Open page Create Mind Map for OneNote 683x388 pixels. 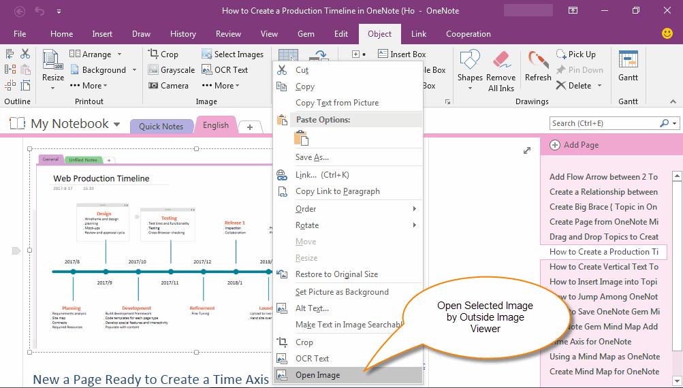[603, 372]
